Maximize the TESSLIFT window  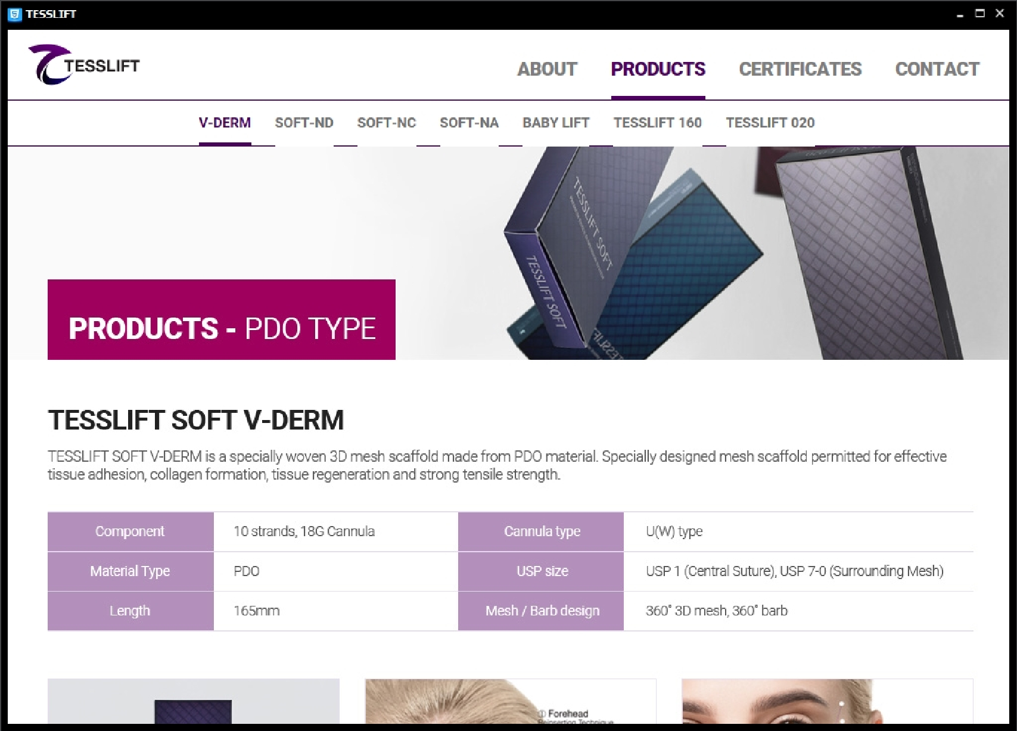[x=979, y=13]
